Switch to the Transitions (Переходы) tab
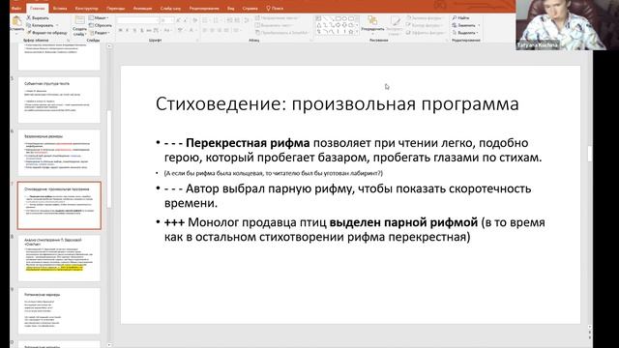Viewport: 619px width, 348px height. point(116,8)
